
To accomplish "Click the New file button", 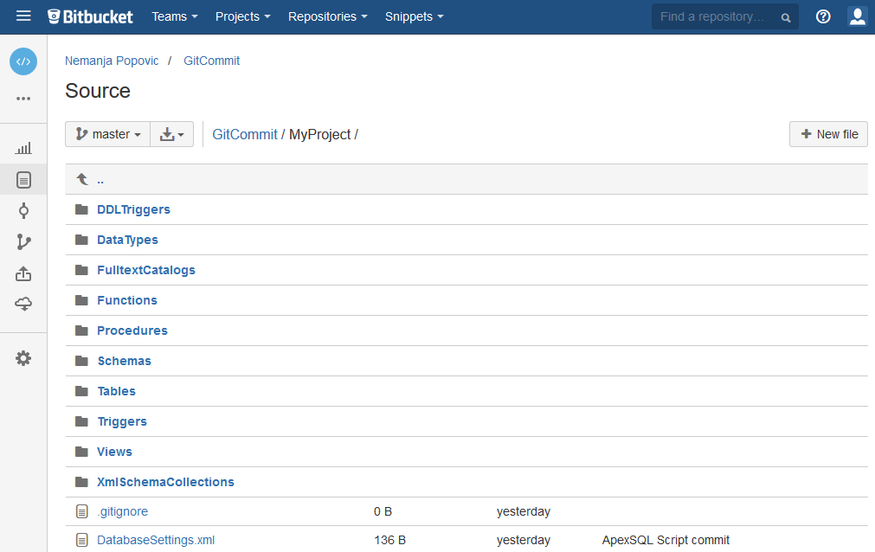I will [x=827, y=134].
